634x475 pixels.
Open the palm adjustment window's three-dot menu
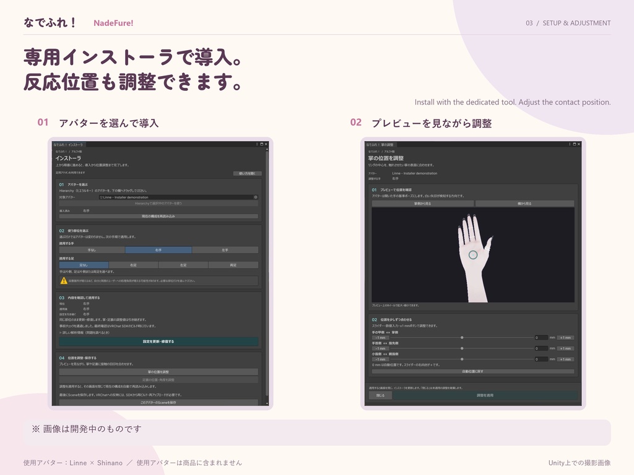click(x=570, y=144)
